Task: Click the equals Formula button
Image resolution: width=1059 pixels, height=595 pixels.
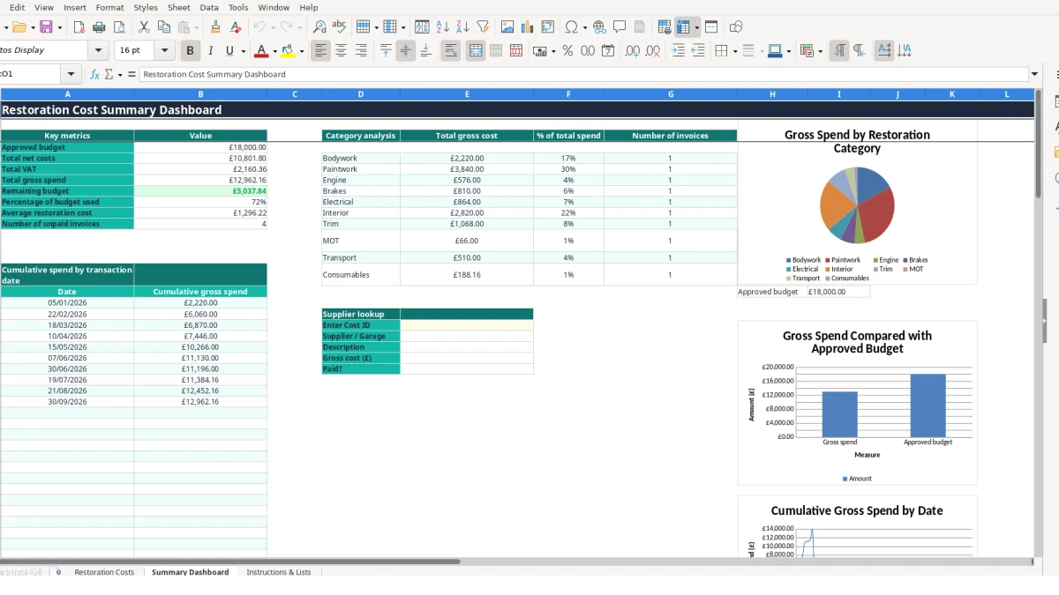Action: (x=131, y=74)
